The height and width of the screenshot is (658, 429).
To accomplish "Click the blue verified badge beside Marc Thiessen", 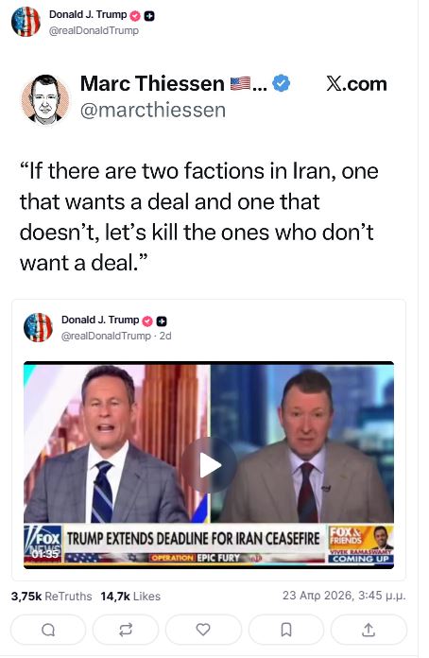I will point(281,83).
